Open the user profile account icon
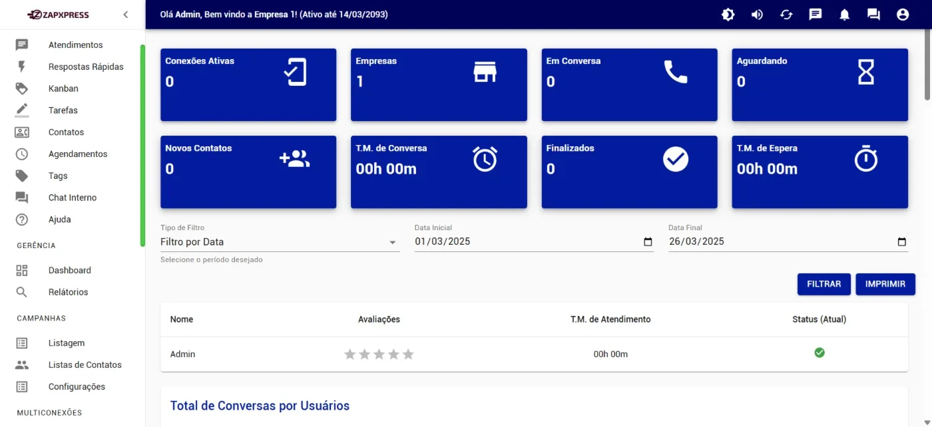 [903, 15]
